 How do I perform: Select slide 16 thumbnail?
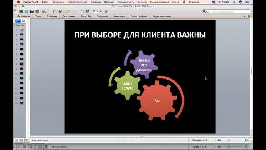click(x=22, y=103)
